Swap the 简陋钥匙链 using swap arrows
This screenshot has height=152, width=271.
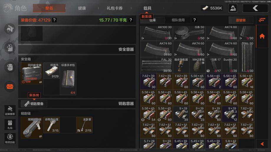[x=40, y=136]
